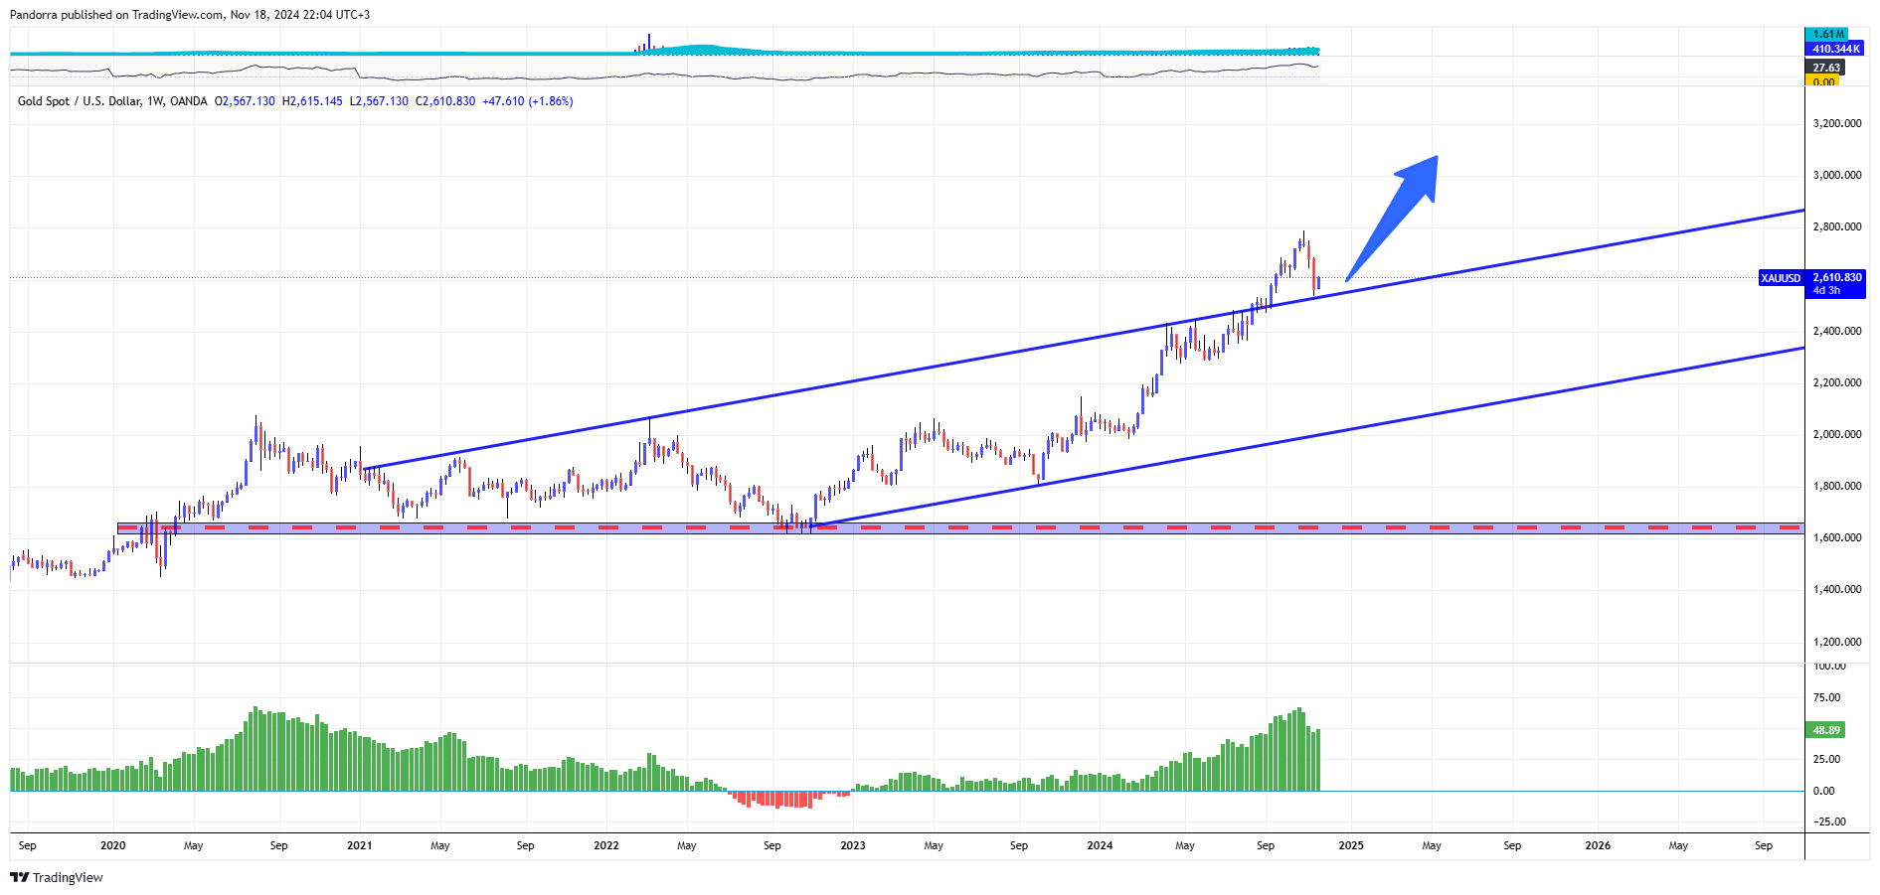
Task: Click the TradingView logo at bottom left
Action: (57, 877)
